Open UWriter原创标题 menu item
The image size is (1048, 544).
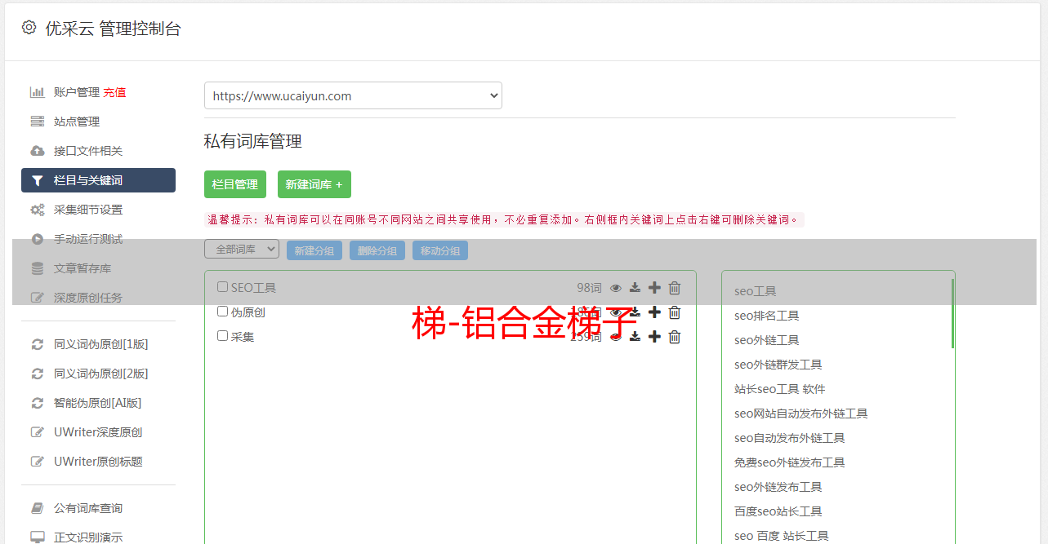98,462
